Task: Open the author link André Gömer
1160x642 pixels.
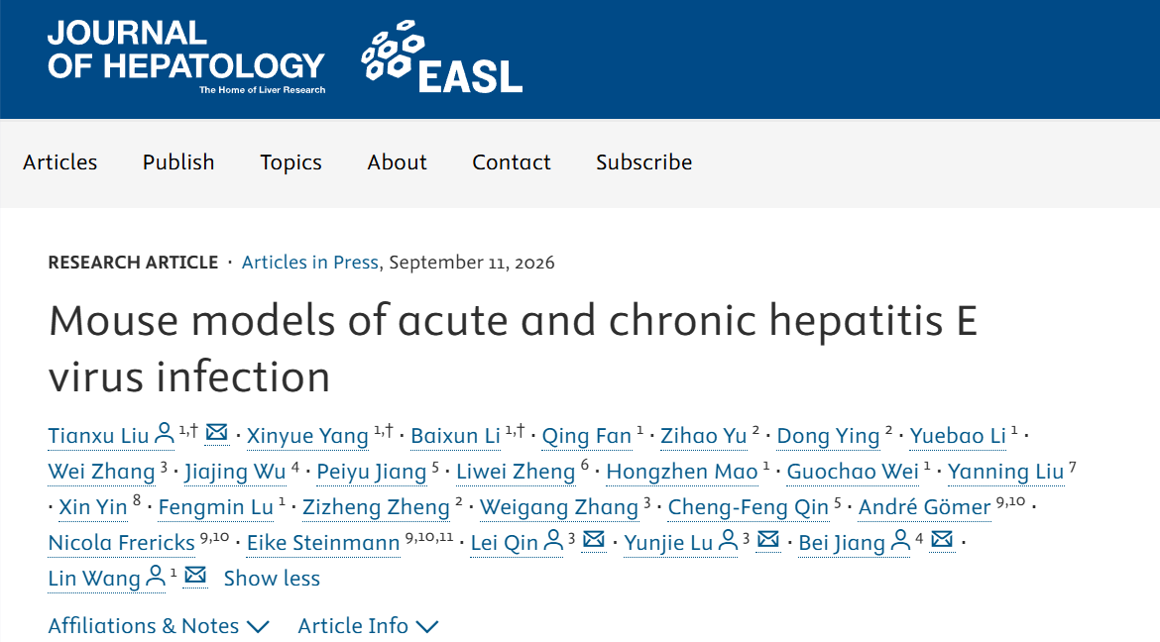Action: (x=924, y=507)
